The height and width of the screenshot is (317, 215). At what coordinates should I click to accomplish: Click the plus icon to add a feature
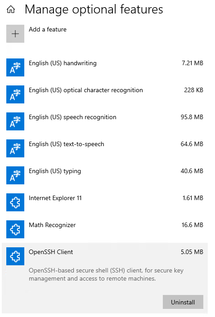tap(15, 34)
